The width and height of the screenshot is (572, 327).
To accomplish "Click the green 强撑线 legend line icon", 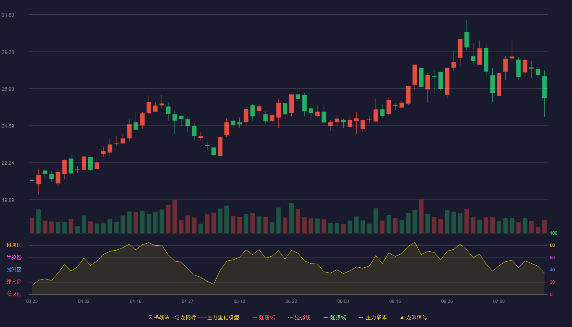I will pos(326,317).
